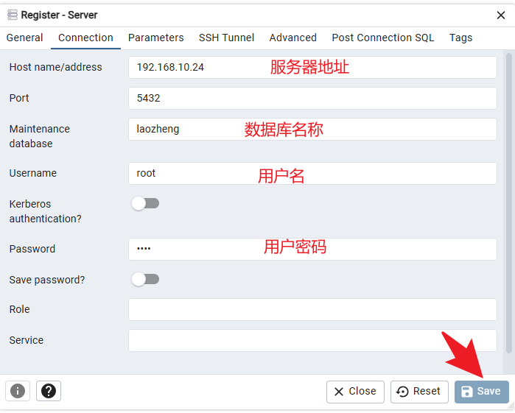The width and height of the screenshot is (515, 413).
Task: Click the Close button at bottom
Action: point(354,392)
